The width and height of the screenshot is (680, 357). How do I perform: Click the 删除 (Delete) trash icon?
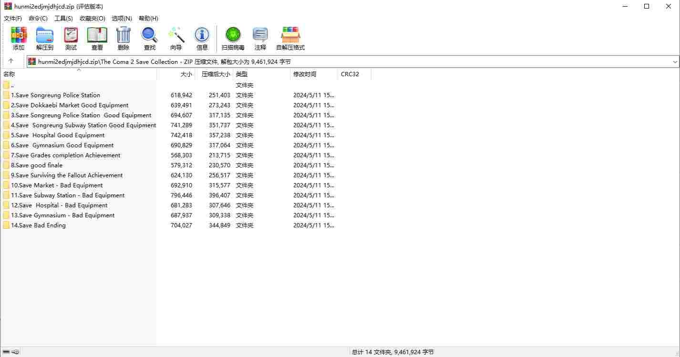point(124,39)
